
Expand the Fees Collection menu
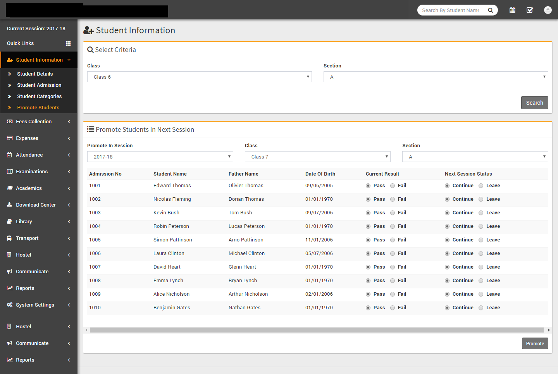pyautogui.click(x=34, y=122)
